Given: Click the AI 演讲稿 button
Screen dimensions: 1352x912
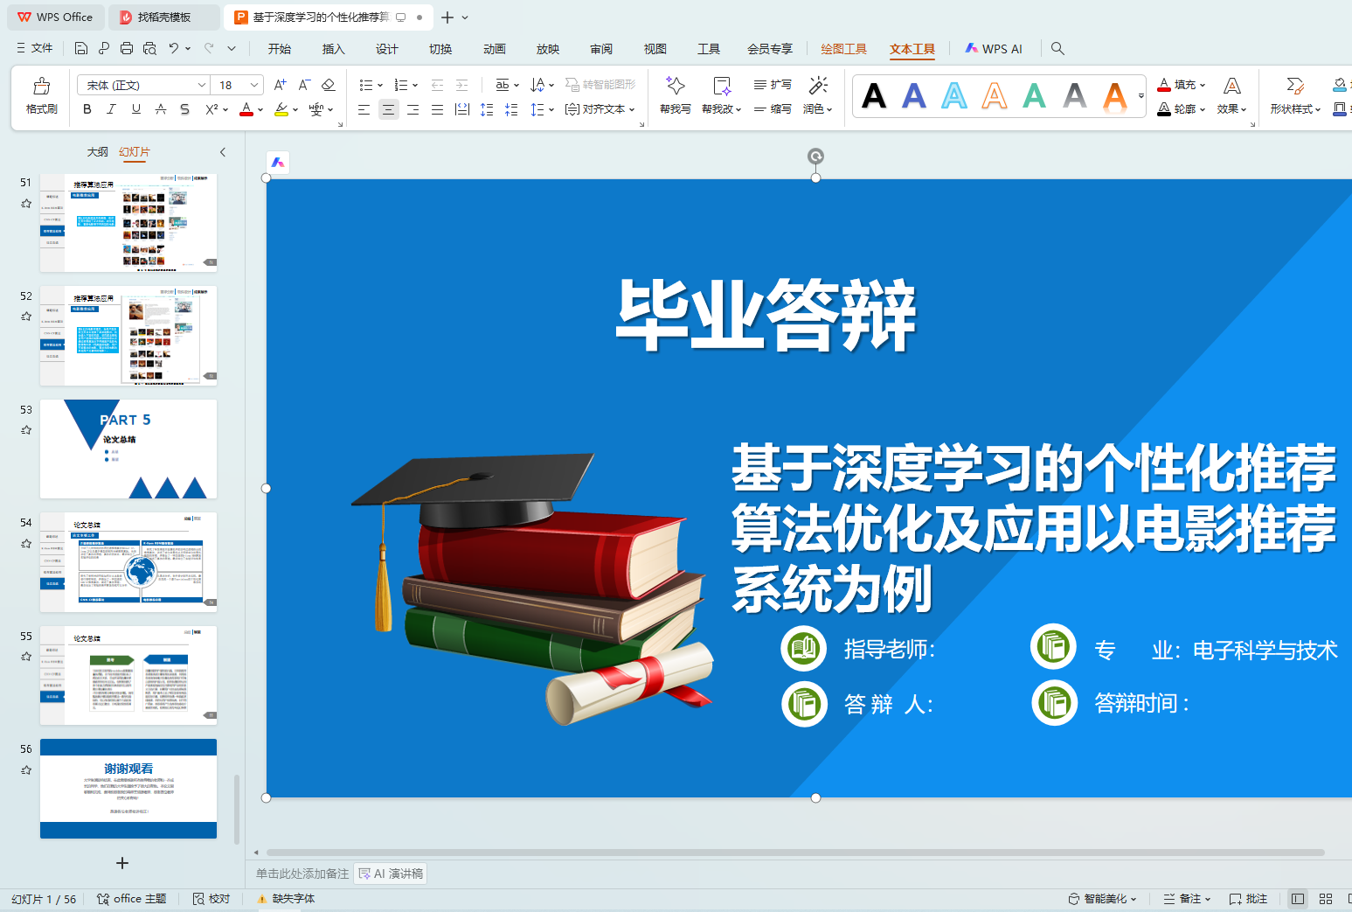Looking at the screenshot, I should 391,874.
